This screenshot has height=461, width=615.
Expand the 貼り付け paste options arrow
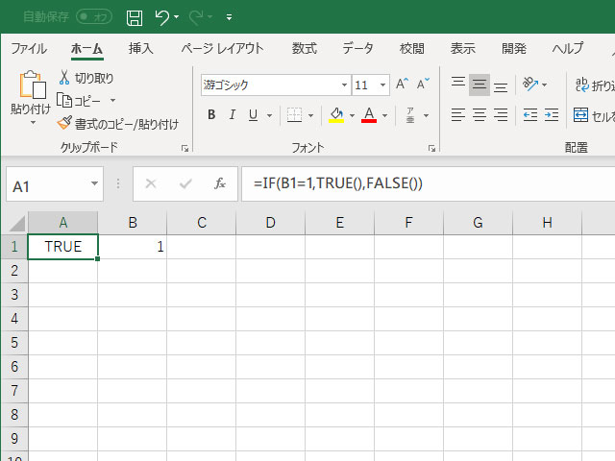pos(33,123)
